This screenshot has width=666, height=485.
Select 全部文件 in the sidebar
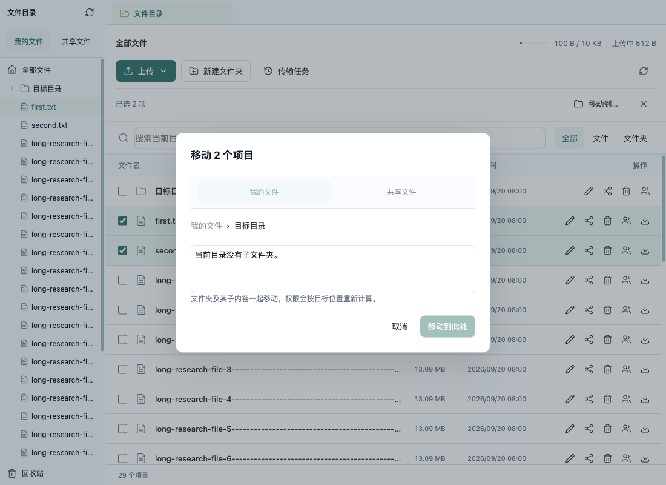point(36,70)
